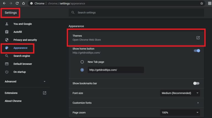Click the Privacy and security shield icon
The image size is (212, 118).
tap(7, 40)
